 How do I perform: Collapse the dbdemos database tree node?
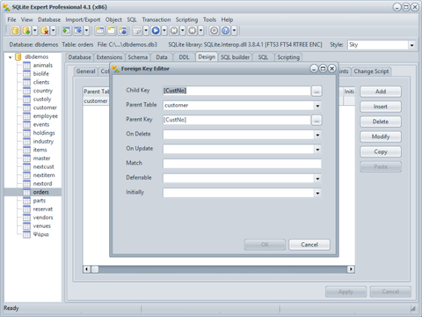pos(11,57)
